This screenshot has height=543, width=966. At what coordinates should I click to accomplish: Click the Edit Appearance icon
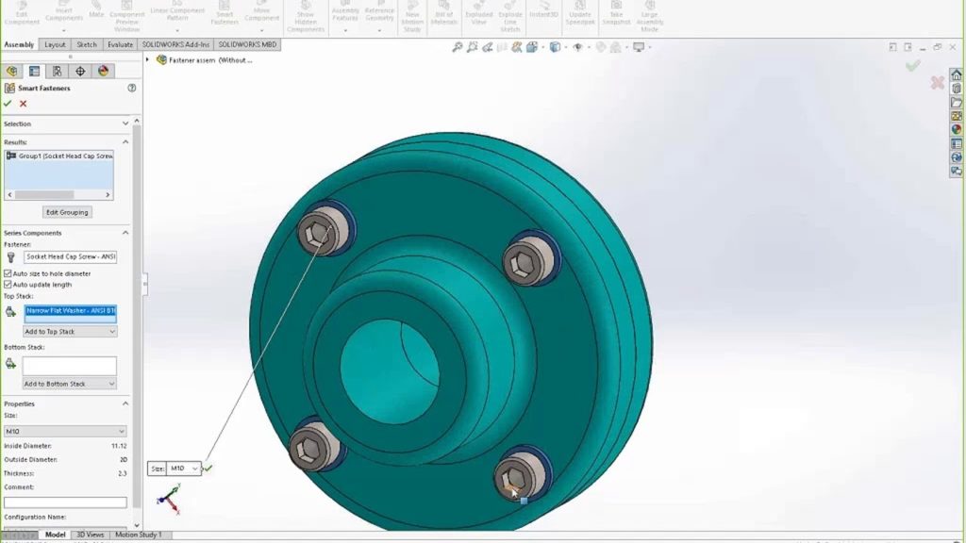click(x=601, y=47)
